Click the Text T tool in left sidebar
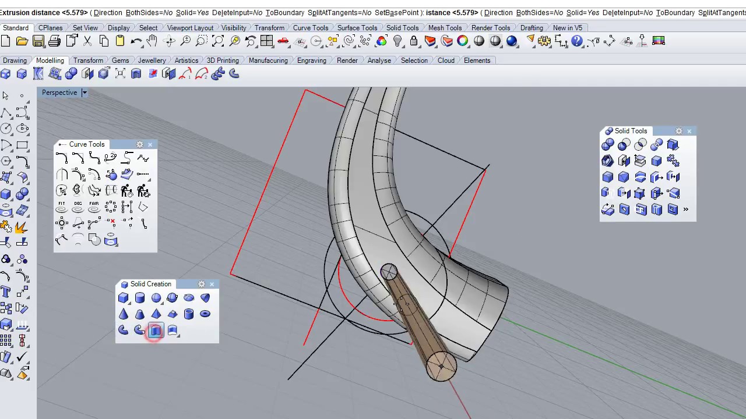 (x=6, y=292)
